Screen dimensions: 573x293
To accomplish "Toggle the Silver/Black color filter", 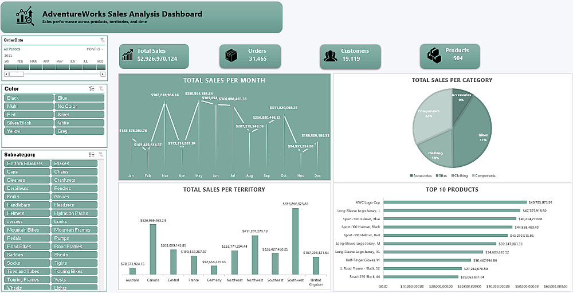I will 29,123.
